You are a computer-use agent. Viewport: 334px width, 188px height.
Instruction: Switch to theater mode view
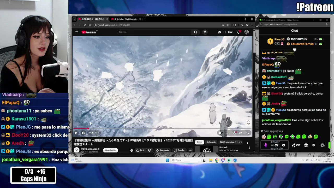241,133
